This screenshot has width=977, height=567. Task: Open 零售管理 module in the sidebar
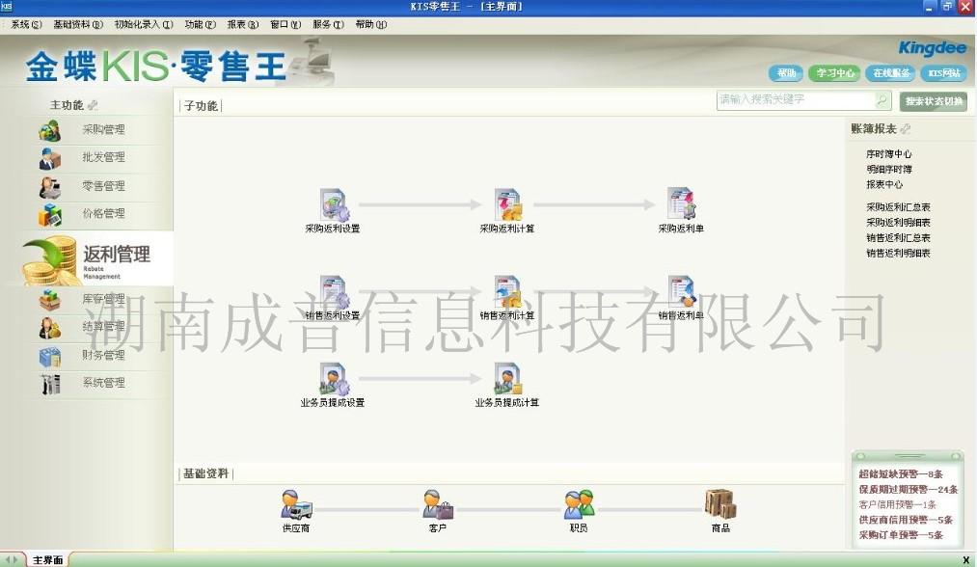(103, 186)
